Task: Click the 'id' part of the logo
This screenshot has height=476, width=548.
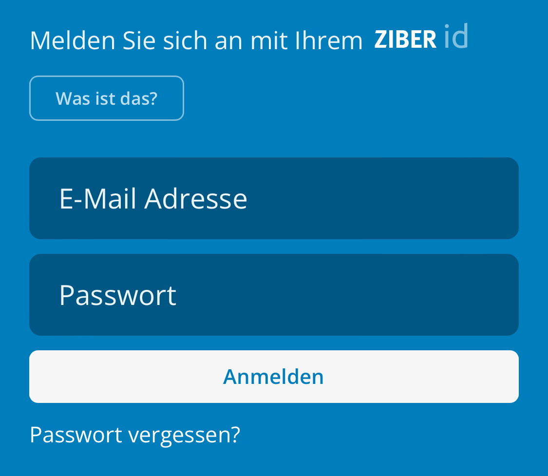Action: point(456,36)
